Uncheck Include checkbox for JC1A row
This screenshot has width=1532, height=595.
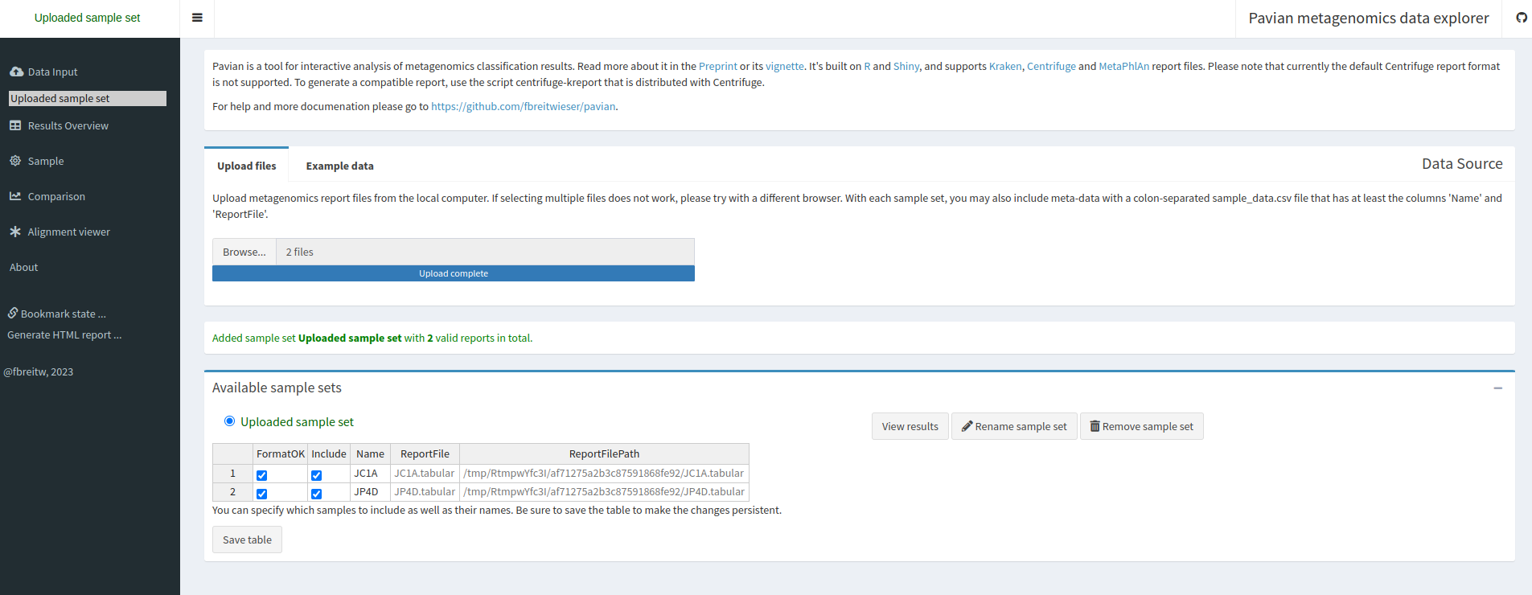click(316, 475)
